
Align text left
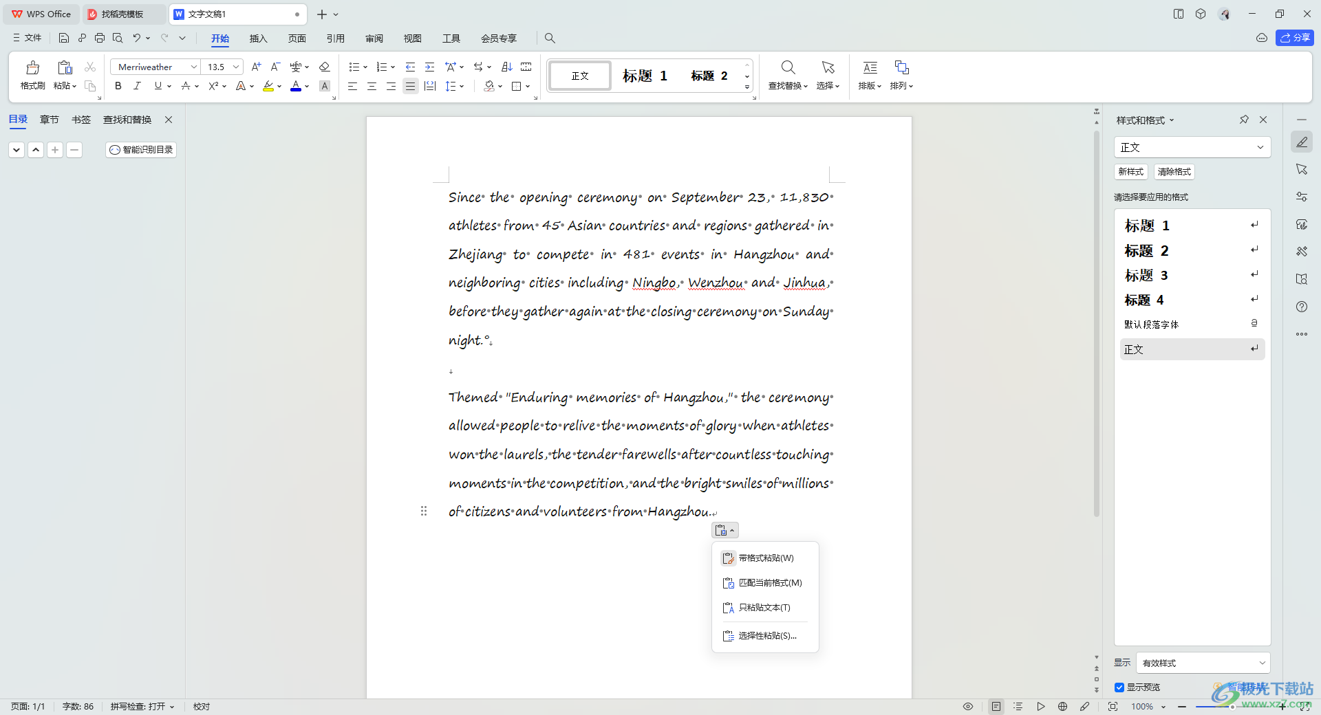[352, 86]
